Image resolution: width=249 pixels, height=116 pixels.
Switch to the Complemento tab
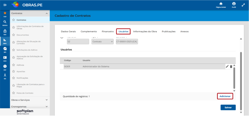point(89,32)
